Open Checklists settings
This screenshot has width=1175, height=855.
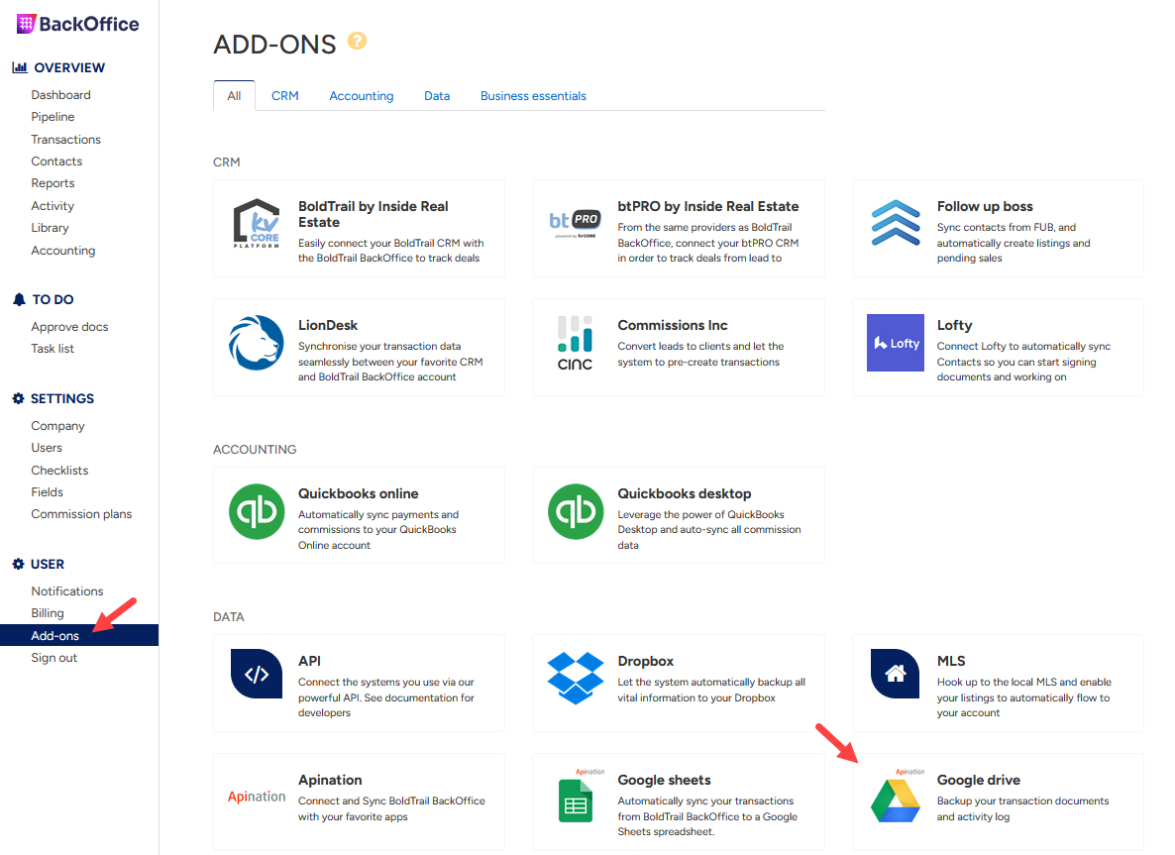tap(59, 470)
